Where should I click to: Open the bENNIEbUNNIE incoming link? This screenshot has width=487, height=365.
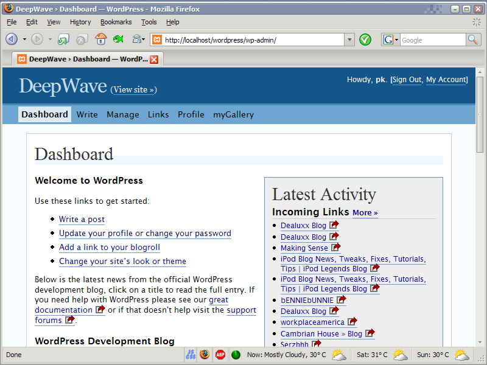pos(307,300)
